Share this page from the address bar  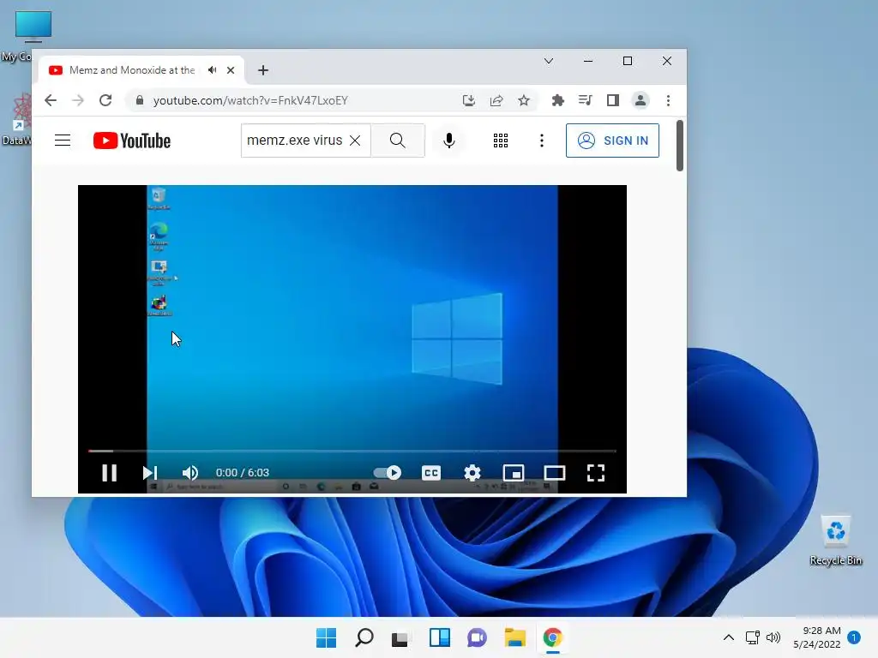pos(496,100)
